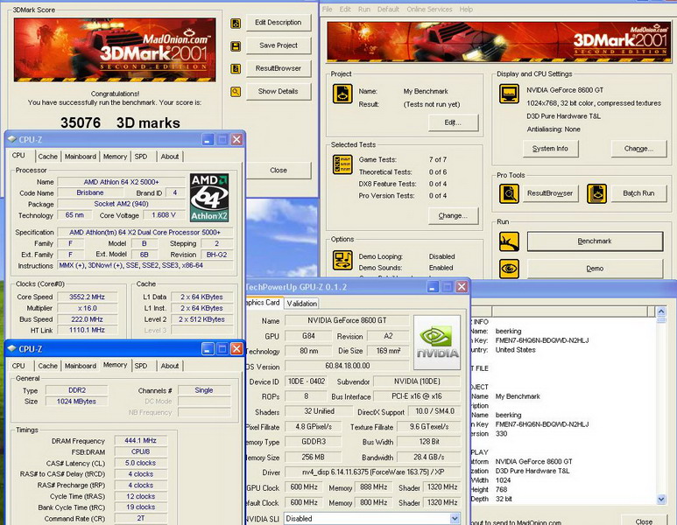Open the Validation tab in GPU-Z
This screenshot has width=677, height=525.
[x=302, y=304]
